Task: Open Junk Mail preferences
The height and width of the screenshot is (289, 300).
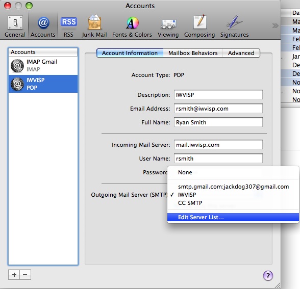Action: (94, 27)
